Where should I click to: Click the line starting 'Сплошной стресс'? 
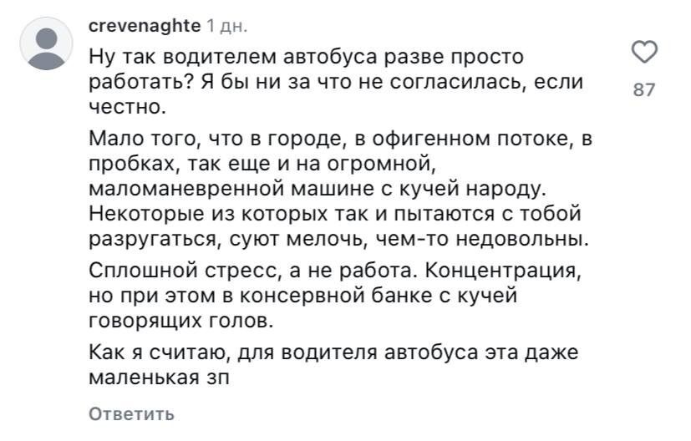coord(335,271)
